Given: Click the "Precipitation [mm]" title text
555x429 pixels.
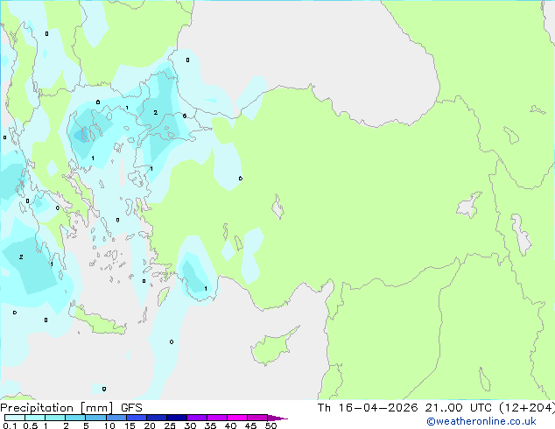Looking at the screenshot, I should 57,408.
